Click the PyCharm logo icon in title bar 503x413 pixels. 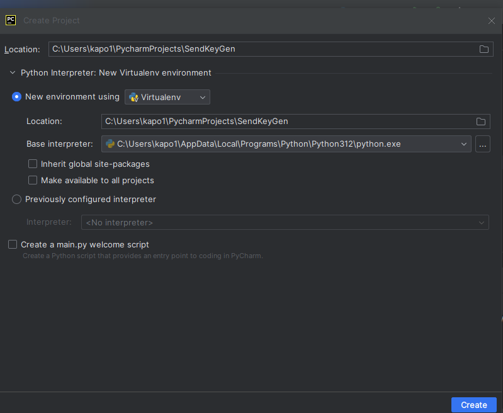11,20
